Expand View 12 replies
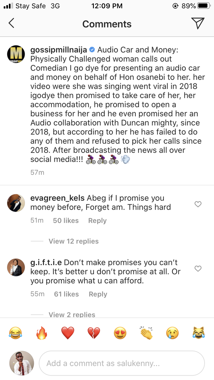The image size is (214, 380). [x=73, y=241]
